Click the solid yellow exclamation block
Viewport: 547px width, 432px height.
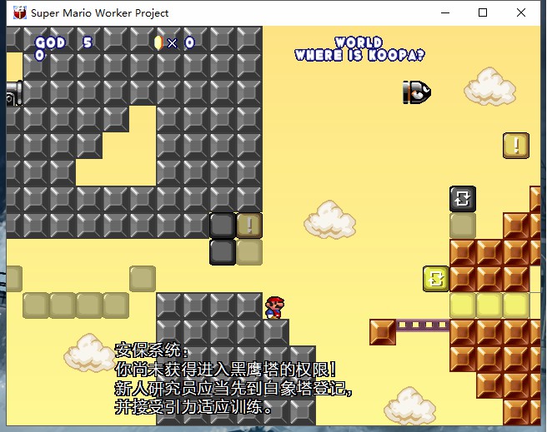click(x=516, y=146)
